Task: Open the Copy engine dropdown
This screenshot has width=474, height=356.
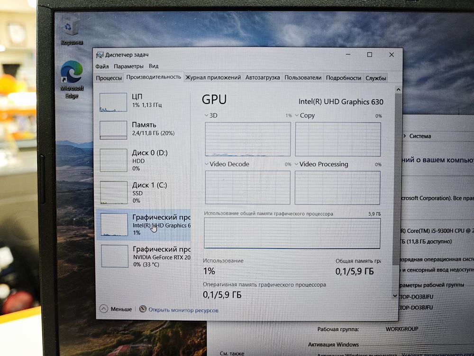Action: (297, 115)
